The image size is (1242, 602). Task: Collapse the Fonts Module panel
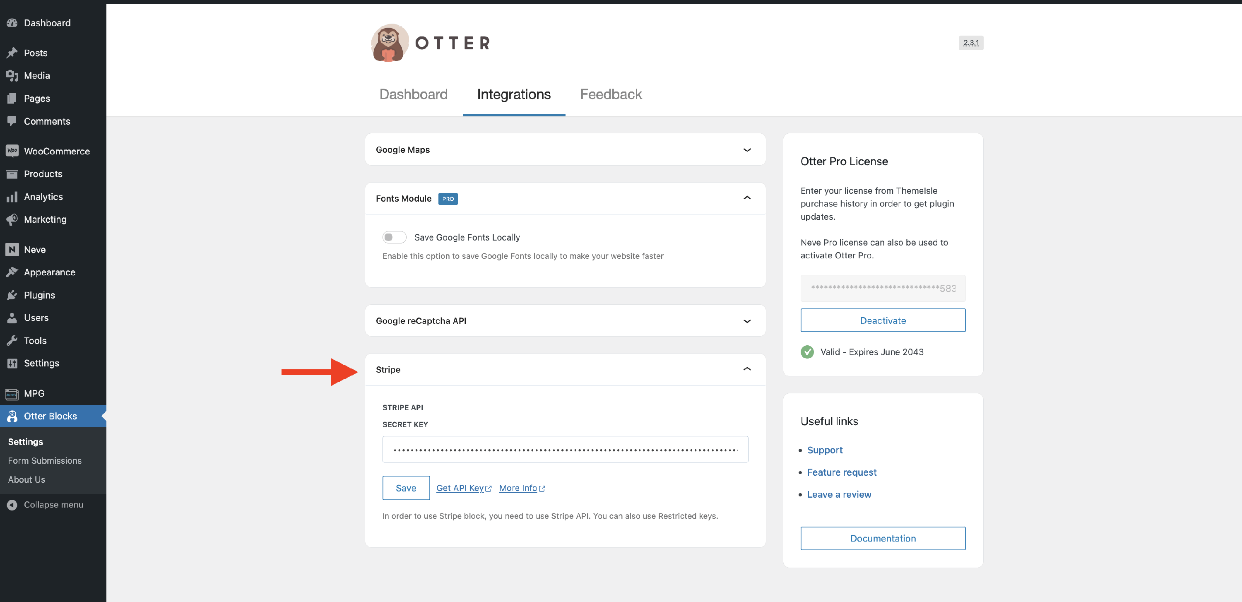tap(746, 198)
